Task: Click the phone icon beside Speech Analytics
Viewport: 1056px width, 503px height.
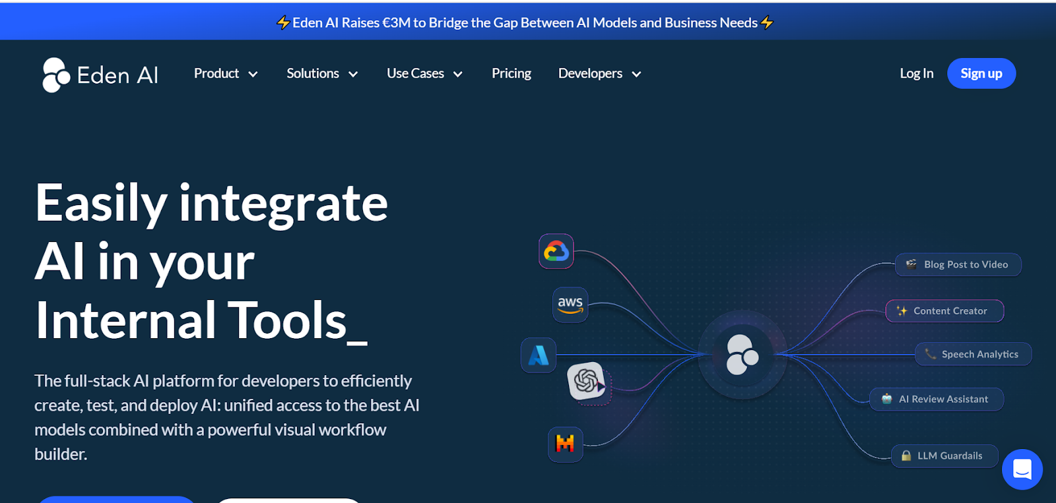Action: (931, 354)
